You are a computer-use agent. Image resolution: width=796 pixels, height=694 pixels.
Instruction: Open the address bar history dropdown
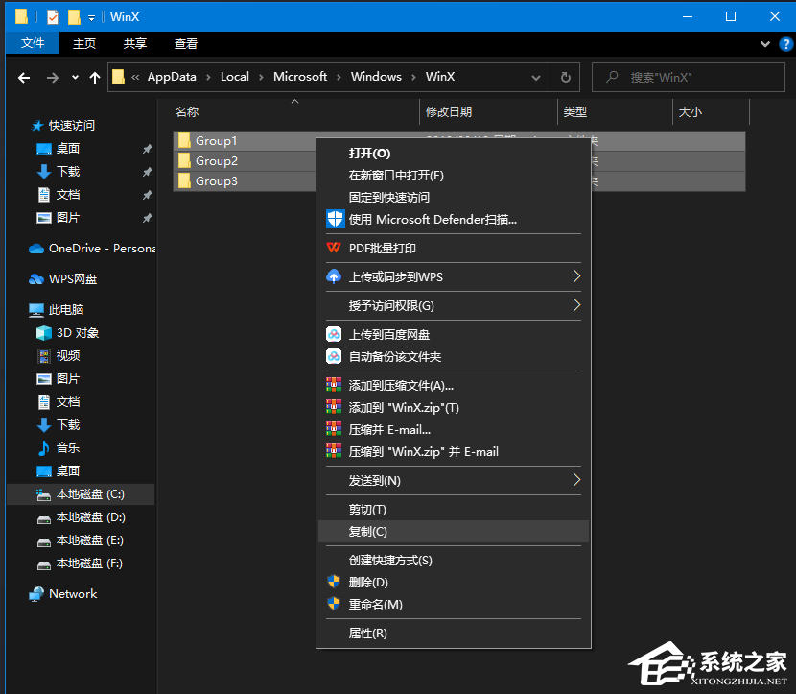tap(535, 77)
